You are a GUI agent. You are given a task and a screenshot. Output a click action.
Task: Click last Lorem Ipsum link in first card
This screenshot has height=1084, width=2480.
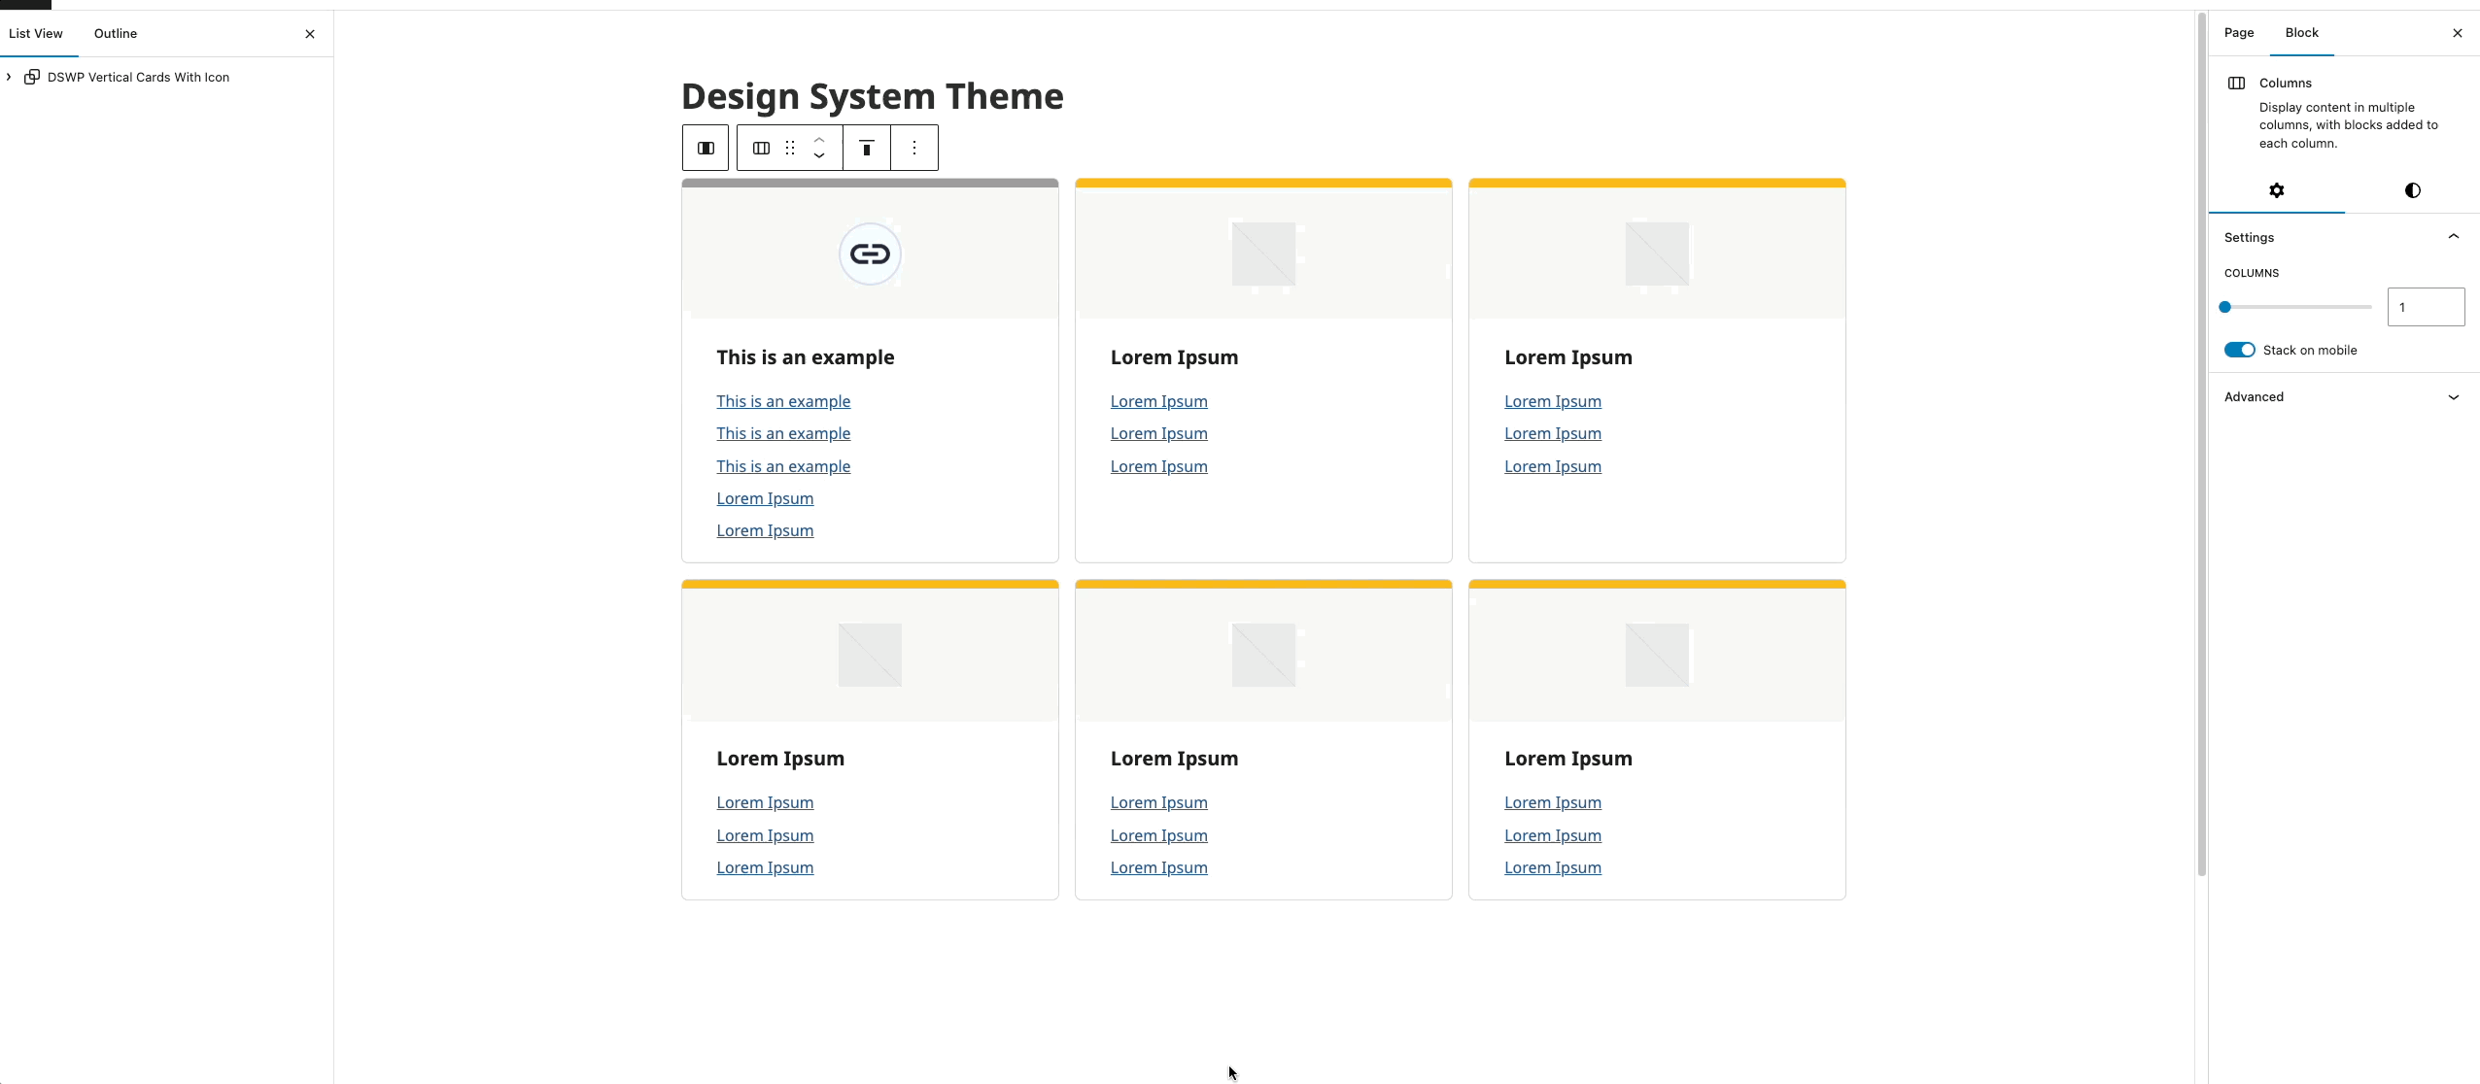[765, 530]
